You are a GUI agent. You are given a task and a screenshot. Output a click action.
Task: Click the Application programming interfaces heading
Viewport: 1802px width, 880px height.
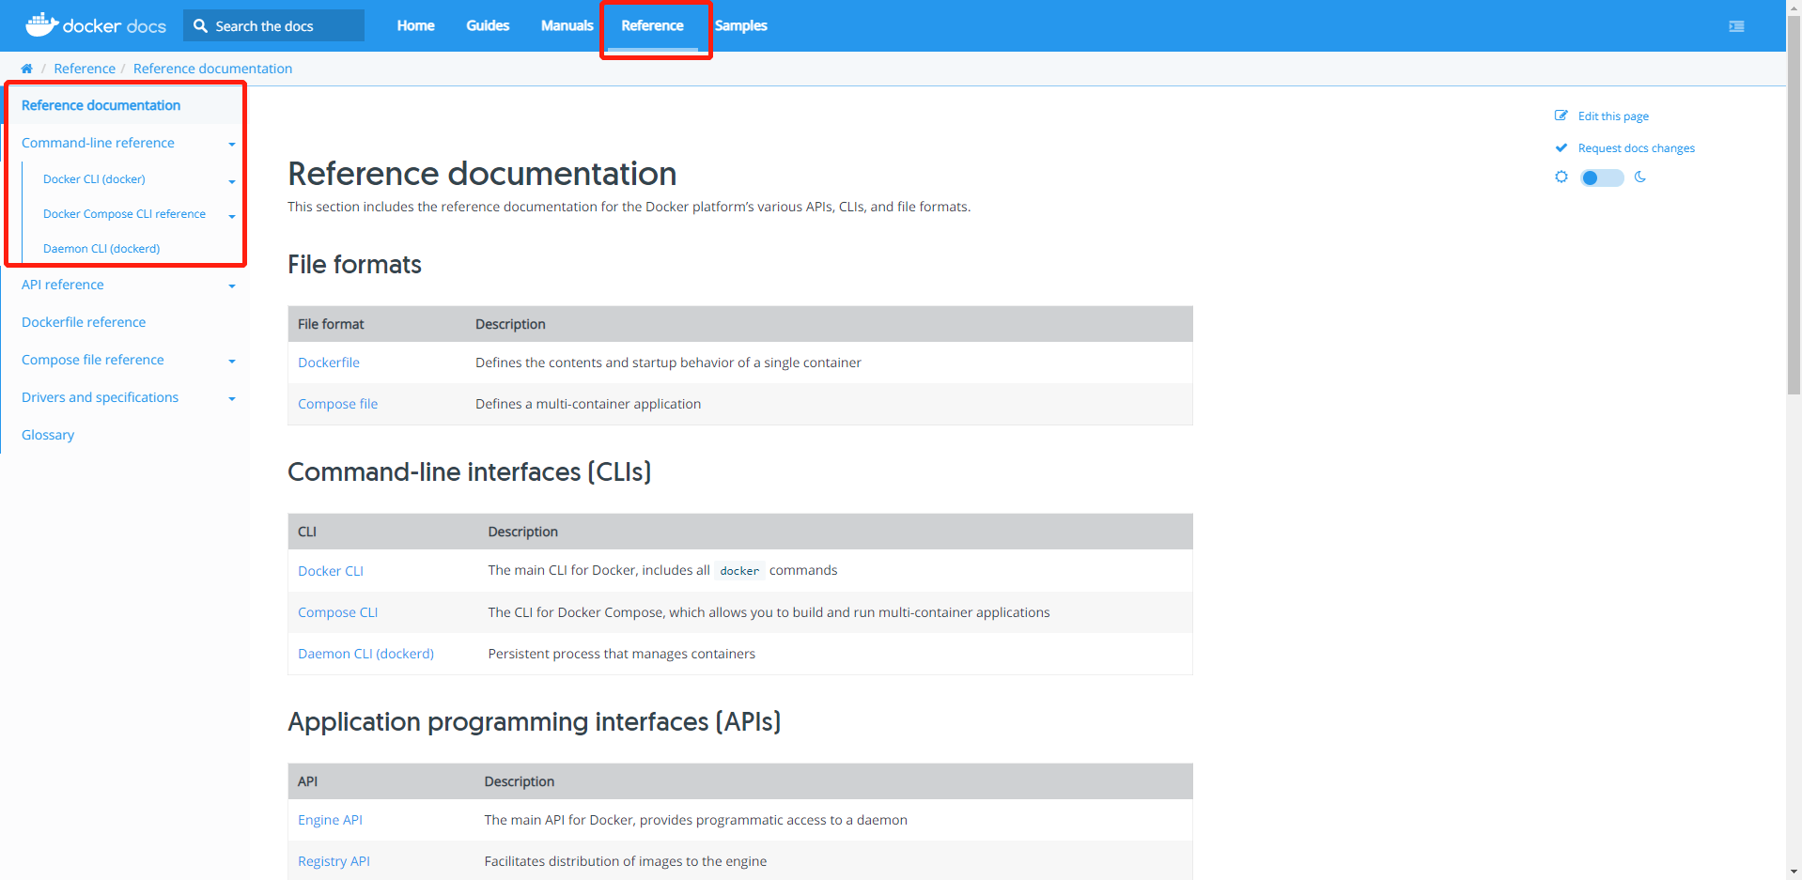pyautogui.click(x=534, y=721)
